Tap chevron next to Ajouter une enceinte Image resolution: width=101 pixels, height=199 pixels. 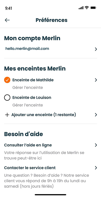coord(96,115)
